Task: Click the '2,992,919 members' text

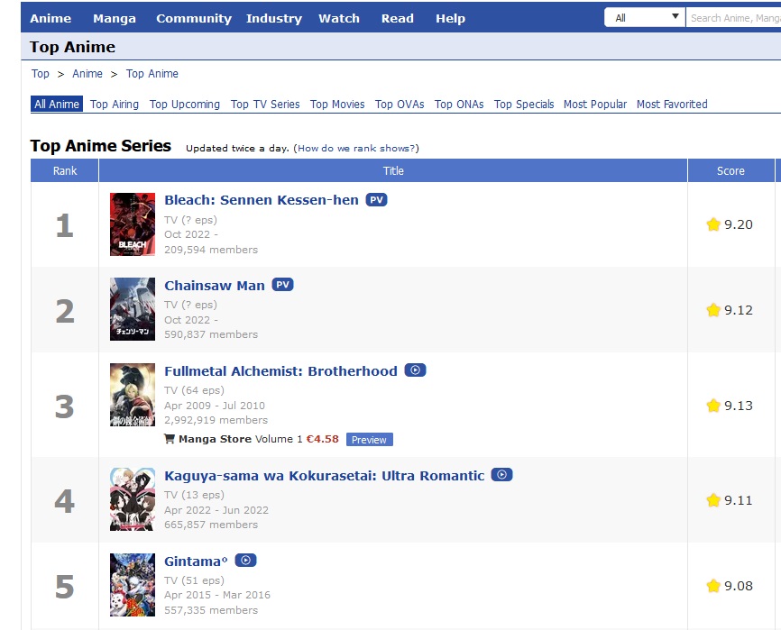Action: pyautogui.click(x=216, y=420)
